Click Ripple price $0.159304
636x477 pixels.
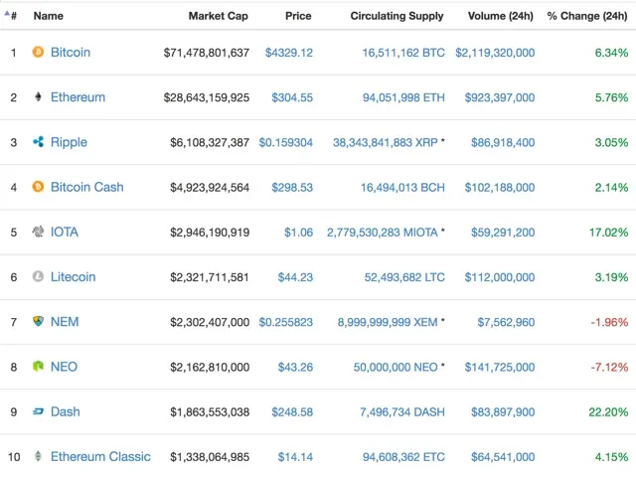(285, 142)
